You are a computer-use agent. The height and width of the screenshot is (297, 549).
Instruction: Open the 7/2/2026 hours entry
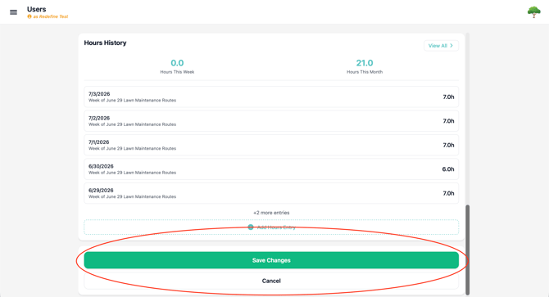tap(271, 121)
